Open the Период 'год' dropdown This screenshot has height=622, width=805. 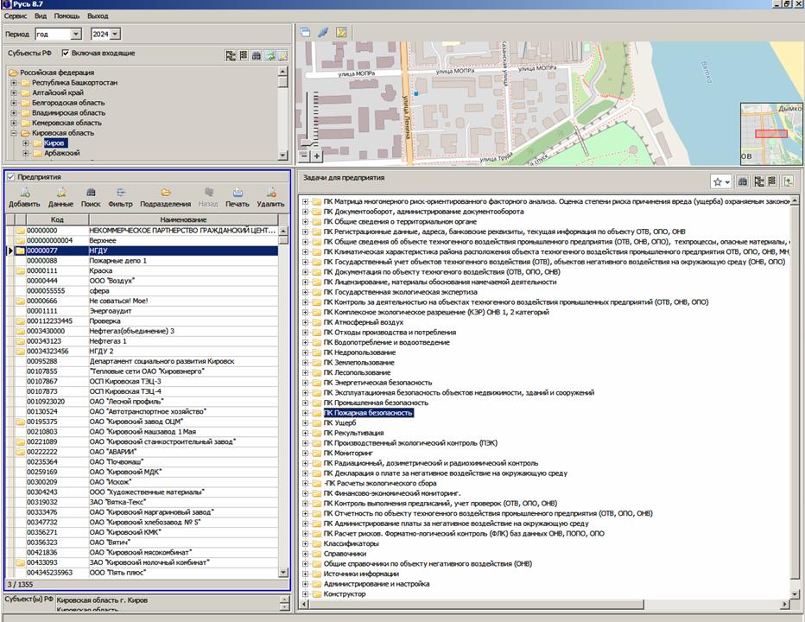pos(76,34)
